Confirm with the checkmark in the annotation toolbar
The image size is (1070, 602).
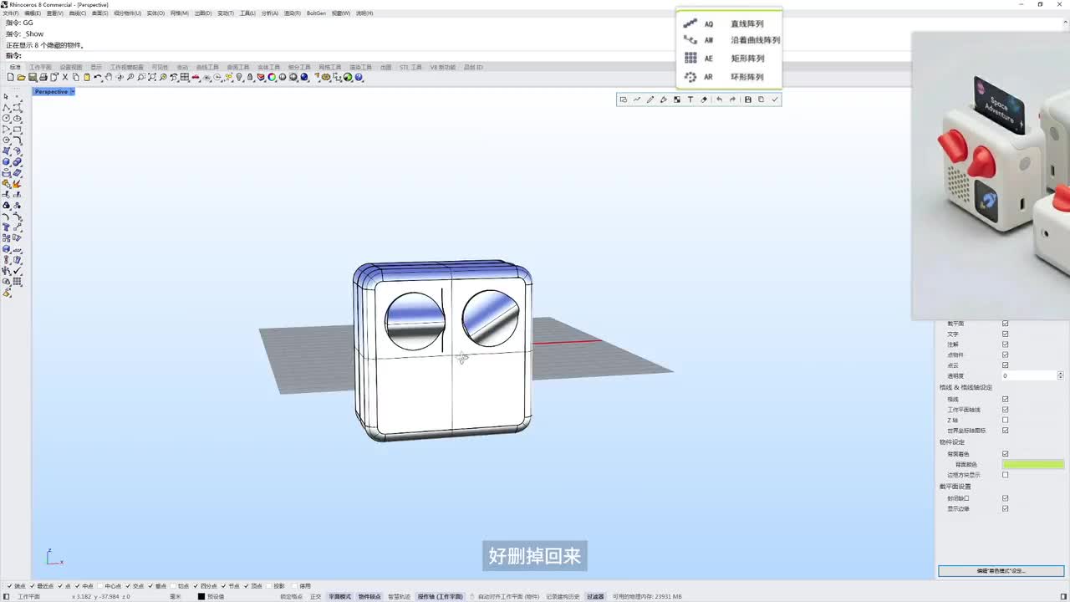click(775, 99)
